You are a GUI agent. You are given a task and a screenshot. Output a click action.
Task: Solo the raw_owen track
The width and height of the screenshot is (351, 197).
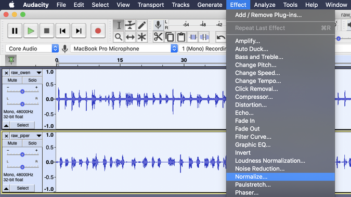coord(32,80)
